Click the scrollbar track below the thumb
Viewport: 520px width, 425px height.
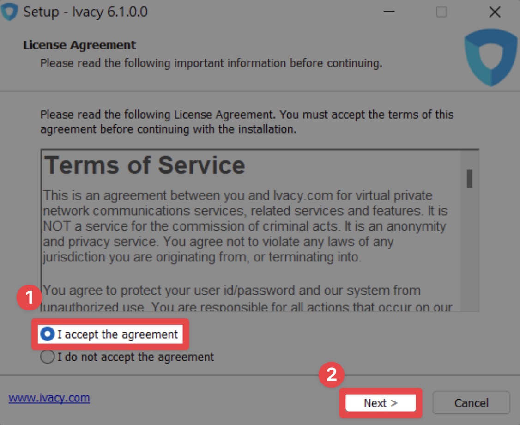coord(469,249)
